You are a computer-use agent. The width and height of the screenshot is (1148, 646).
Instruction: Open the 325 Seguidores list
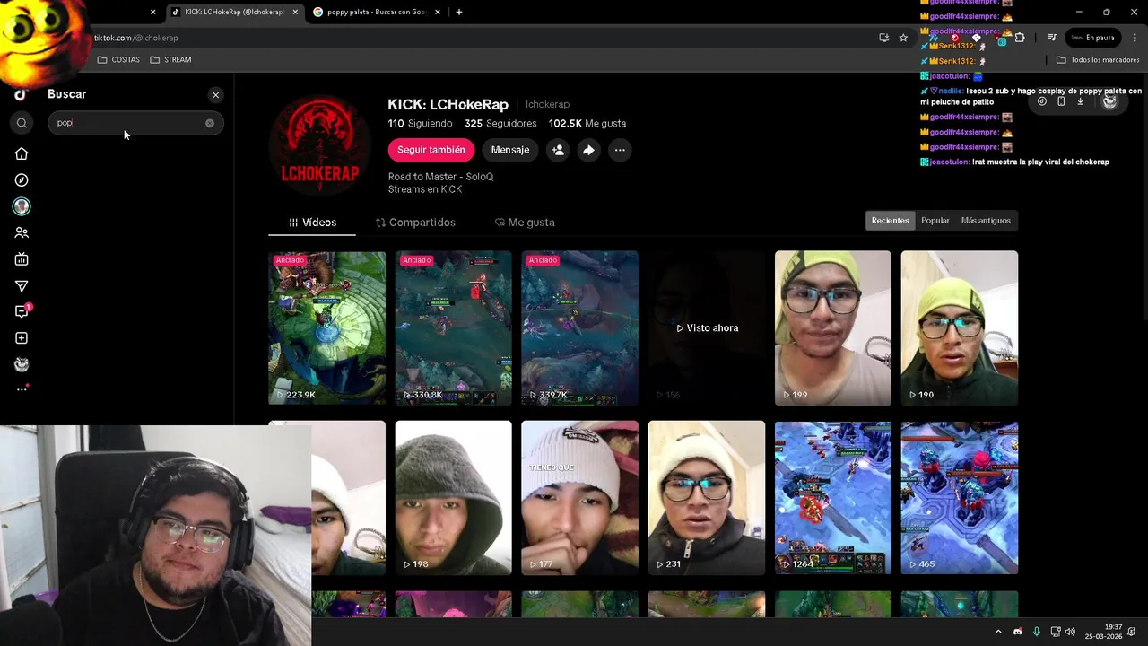tap(500, 123)
